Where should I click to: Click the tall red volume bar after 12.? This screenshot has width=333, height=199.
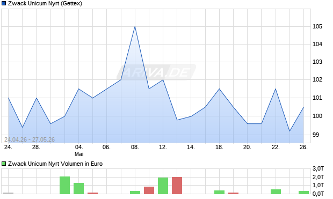(x=177, y=186)
